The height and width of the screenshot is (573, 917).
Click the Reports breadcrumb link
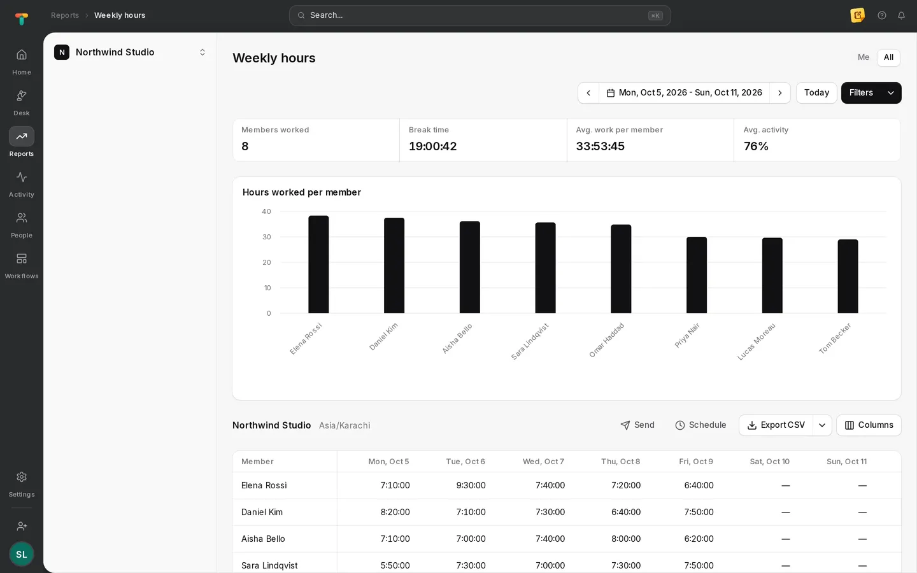click(65, 15)
